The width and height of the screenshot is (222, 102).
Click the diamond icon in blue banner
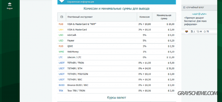62,1
